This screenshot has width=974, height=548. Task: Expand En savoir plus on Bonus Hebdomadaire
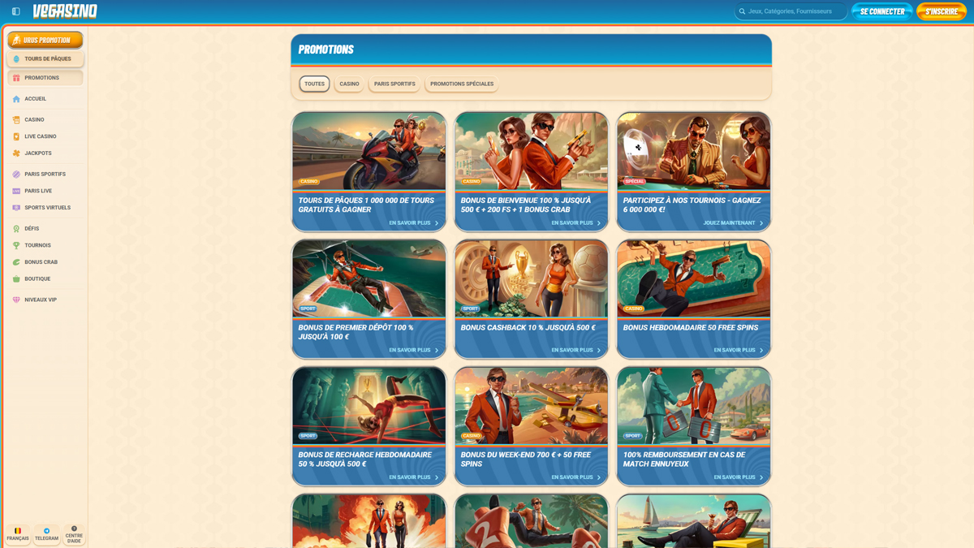[738, 350]
